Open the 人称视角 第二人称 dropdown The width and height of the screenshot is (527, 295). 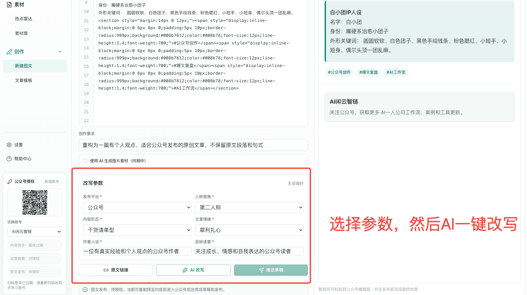(249, 207)
